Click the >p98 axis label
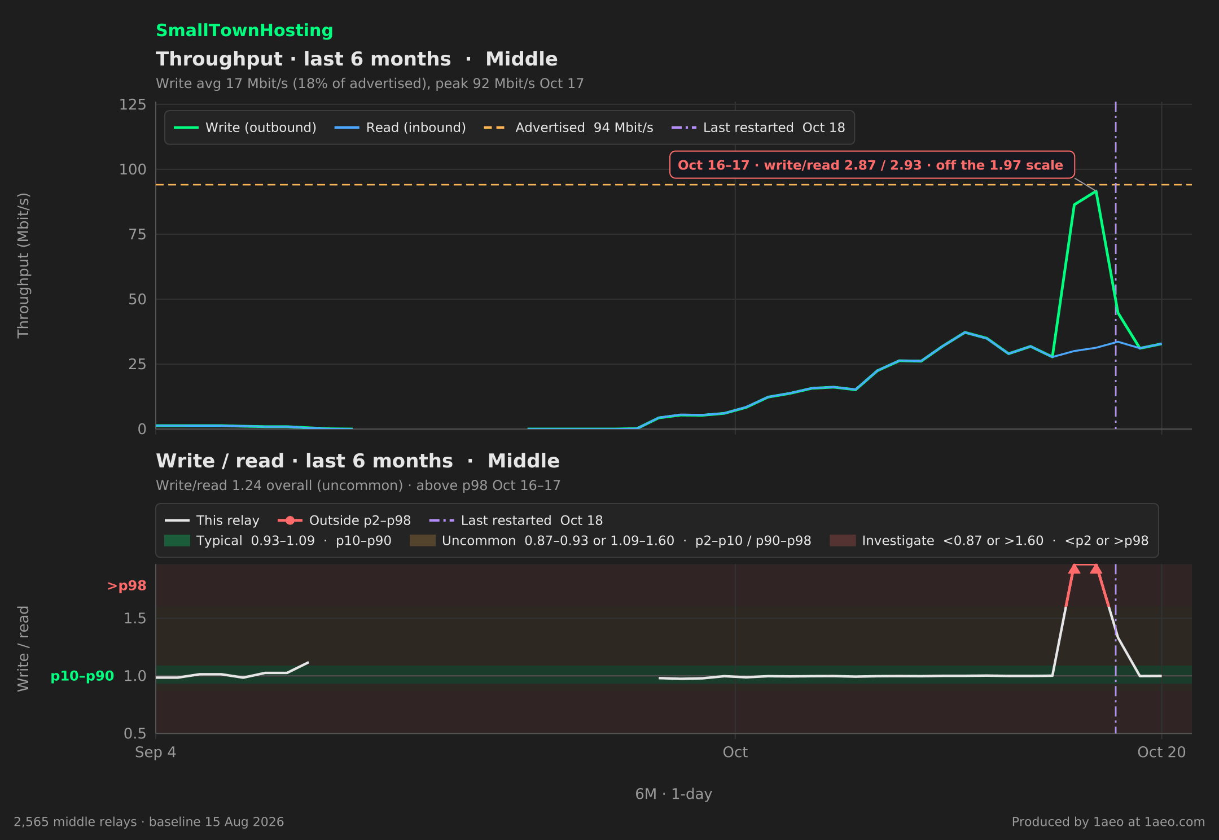Screen dimensions: 1219x840 126,586
